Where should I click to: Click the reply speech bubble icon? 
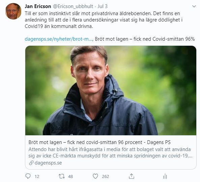pyautogui.click(x=28, y=176)
